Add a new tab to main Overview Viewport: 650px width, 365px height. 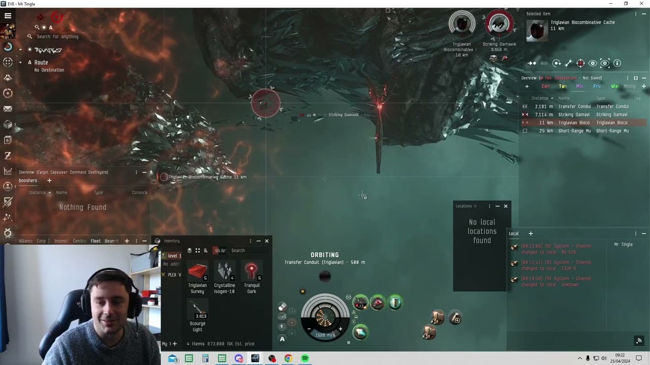click(x=643, y=86)
